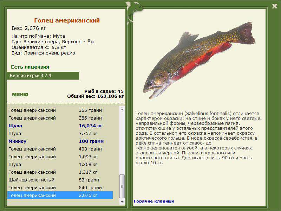This screenshot has width=281, height=211.
Task: Select Шайнер золотистый 83 грамм row
Action: pyautogui.click(x=60, y=180)
